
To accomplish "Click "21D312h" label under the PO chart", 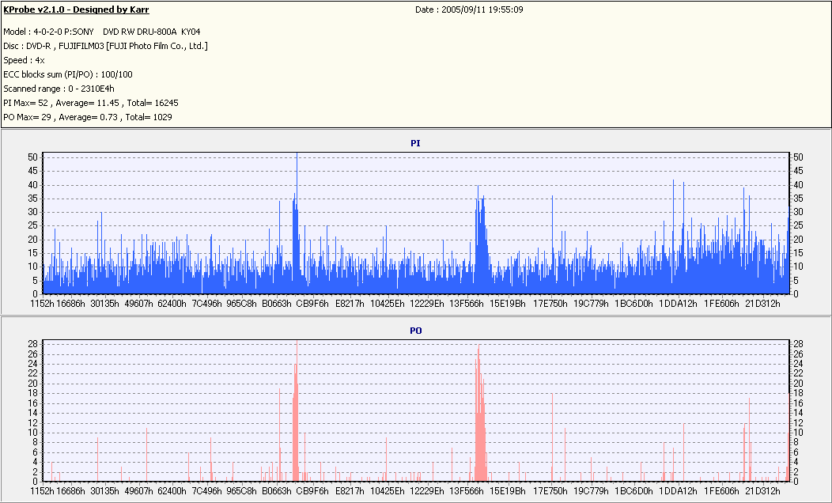I will tap(762, 491).
